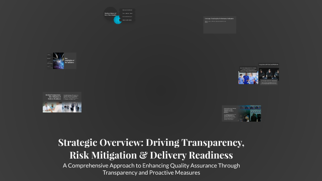
Task: Open the 'Driving Transparency, Risk Mitigation' slide with doctors photo
Action: pyautogui.click(x=62, y=102)
